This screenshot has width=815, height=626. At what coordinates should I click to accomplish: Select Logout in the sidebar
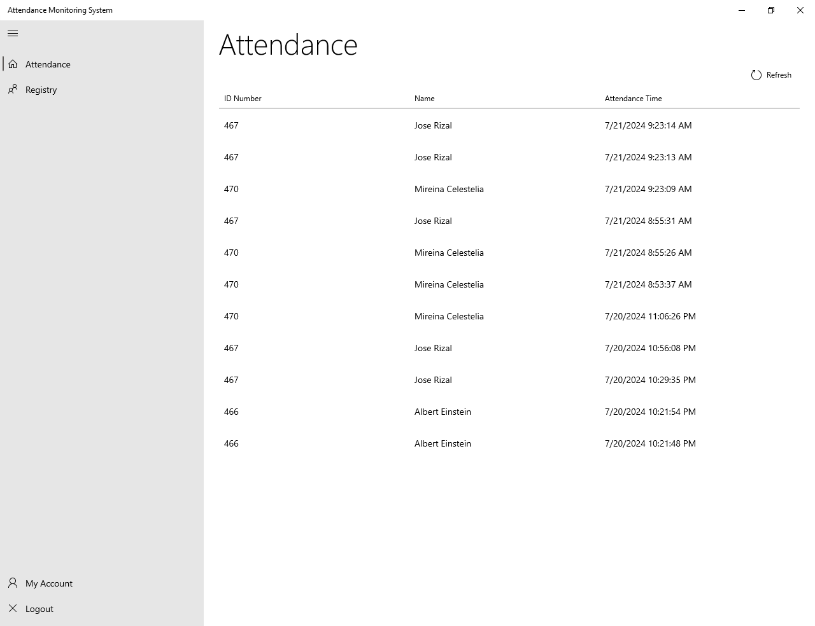[x=39, y=609]
